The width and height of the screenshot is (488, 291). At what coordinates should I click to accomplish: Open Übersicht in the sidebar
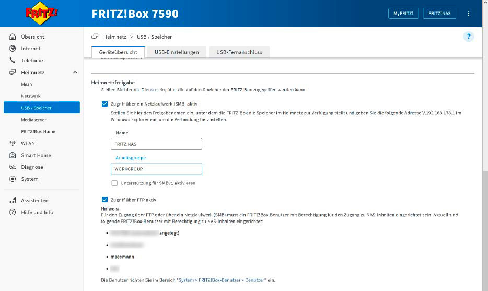point(33,37)
